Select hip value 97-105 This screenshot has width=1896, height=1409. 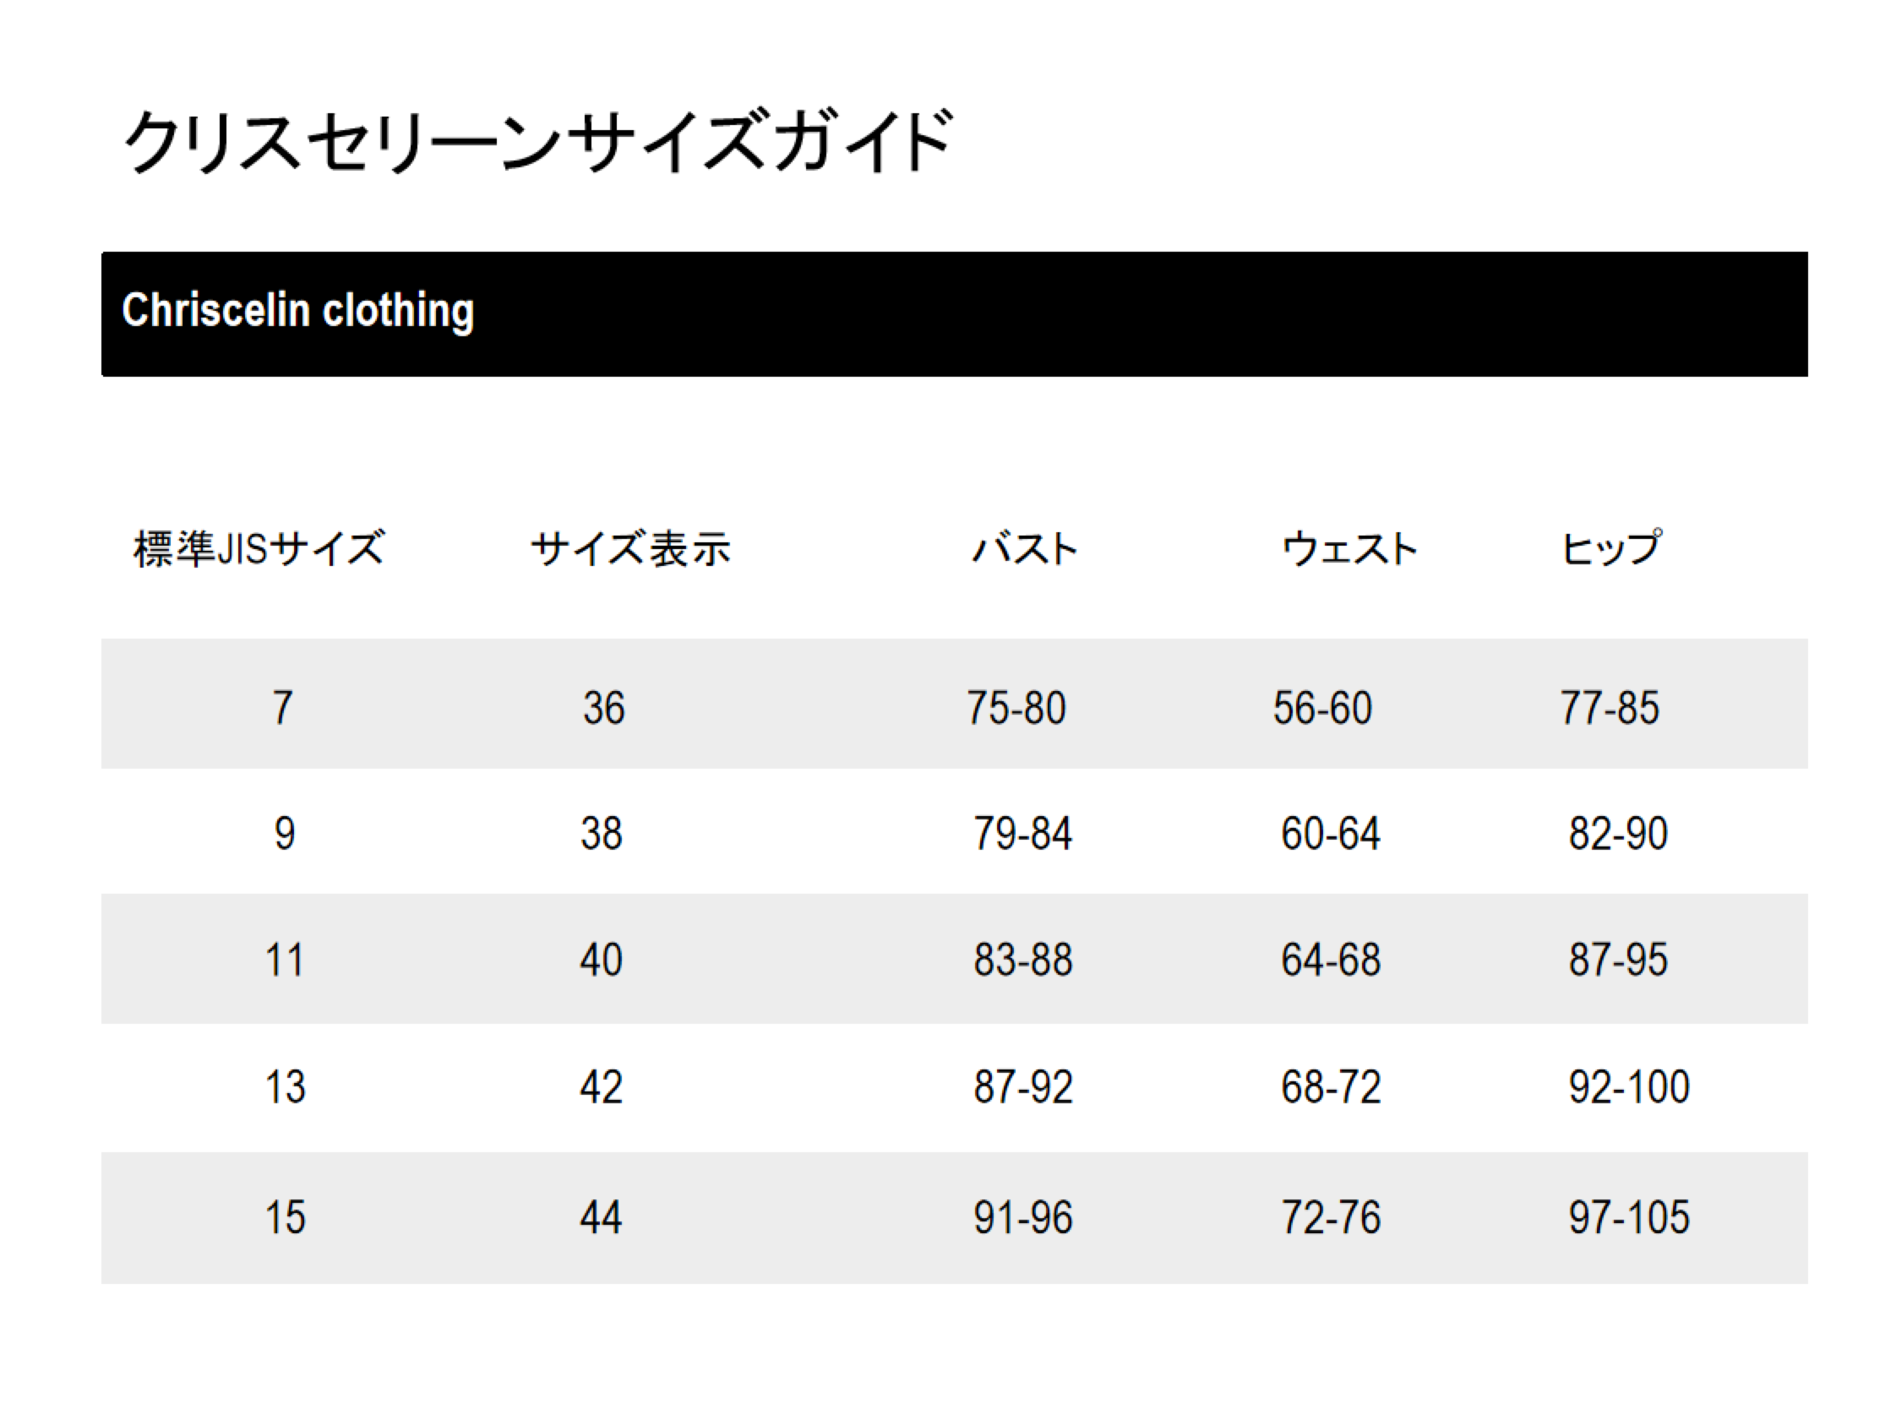pos(1629,1217)
